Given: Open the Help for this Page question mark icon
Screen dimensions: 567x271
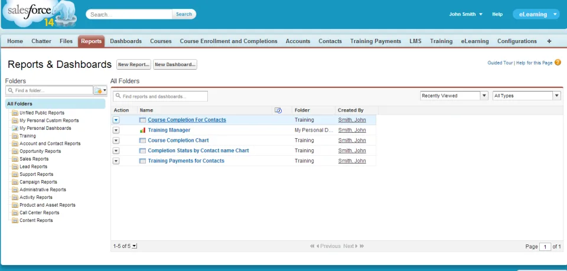Looking at the screenshot, I should pyautogui.click(x=558, y=63).
